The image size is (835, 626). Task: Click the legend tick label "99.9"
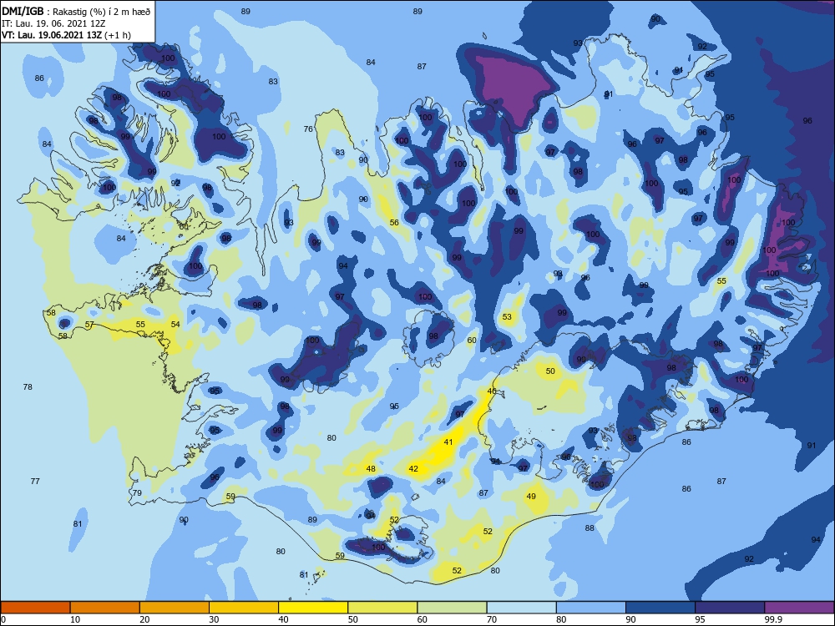772,619
